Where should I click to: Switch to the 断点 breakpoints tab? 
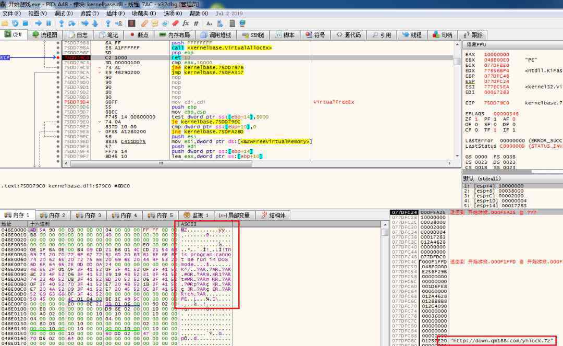(139, 35)
